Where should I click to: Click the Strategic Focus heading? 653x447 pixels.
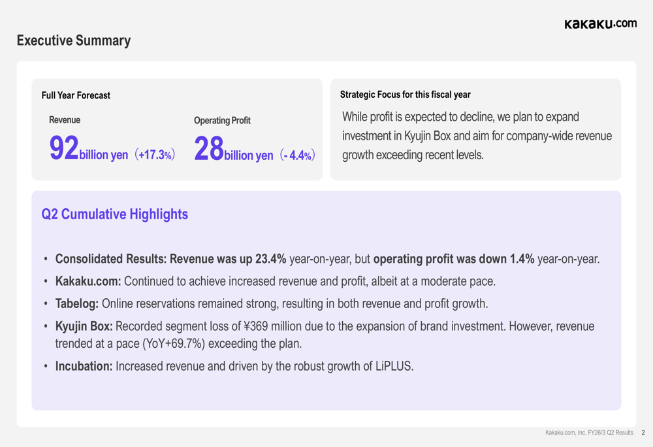(405, 95)
